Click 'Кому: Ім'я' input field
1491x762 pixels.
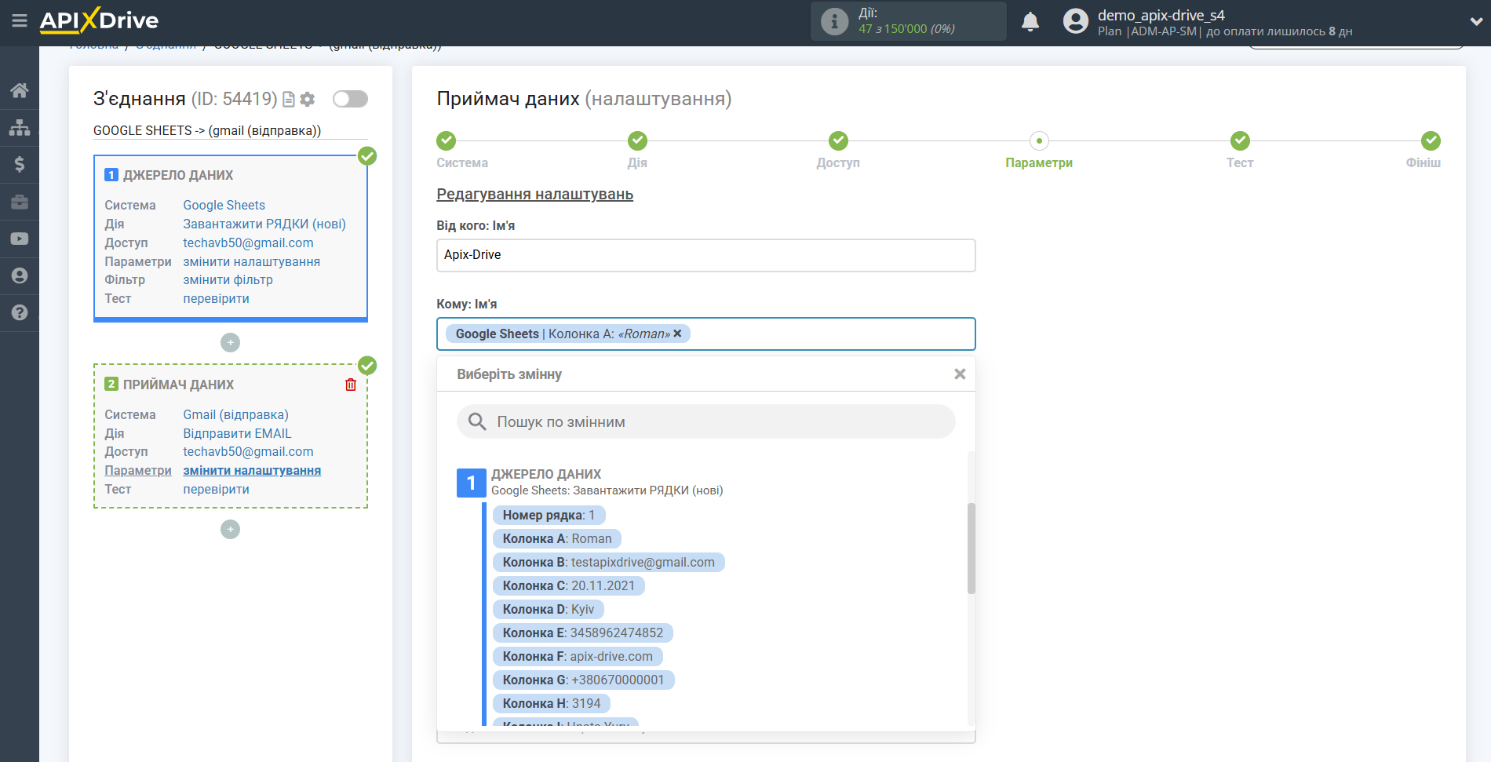[705, 334]
